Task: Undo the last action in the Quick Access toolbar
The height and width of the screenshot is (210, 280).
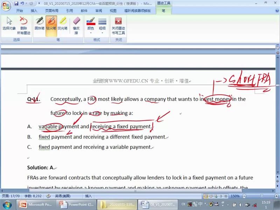Action: point(22,3)
